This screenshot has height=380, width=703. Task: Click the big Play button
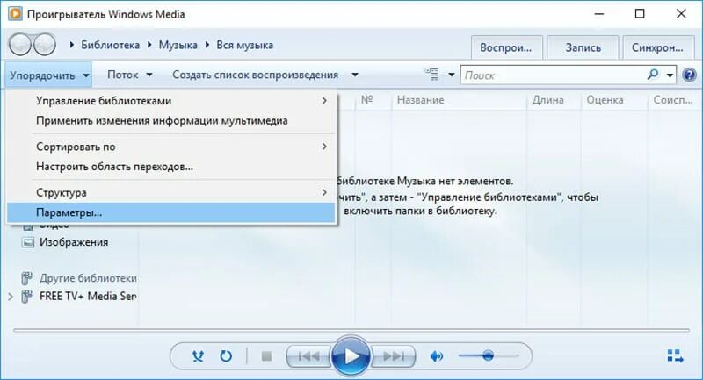(351, 356)
